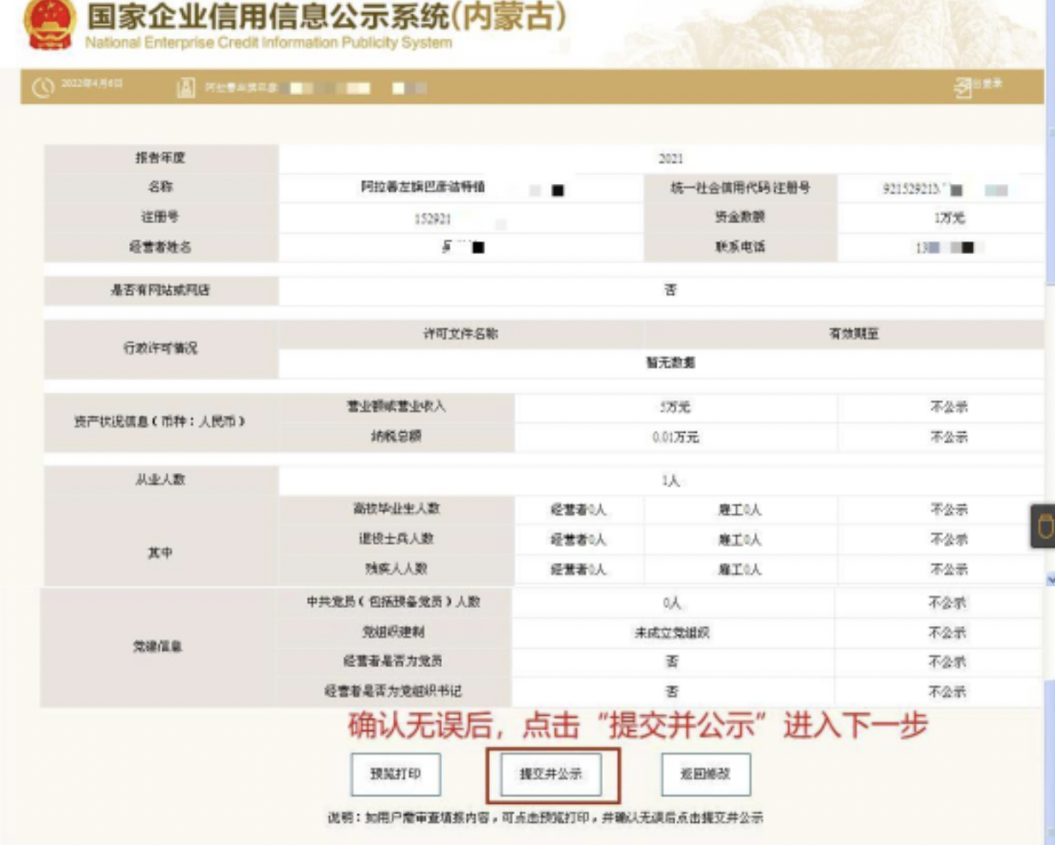Click the 有效期至 column header
The width and height of the screenshot is (1055, 845).
coord(854,334)
